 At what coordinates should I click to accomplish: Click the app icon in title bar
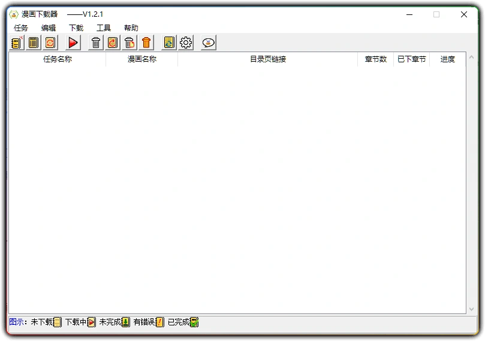[14, 14]
